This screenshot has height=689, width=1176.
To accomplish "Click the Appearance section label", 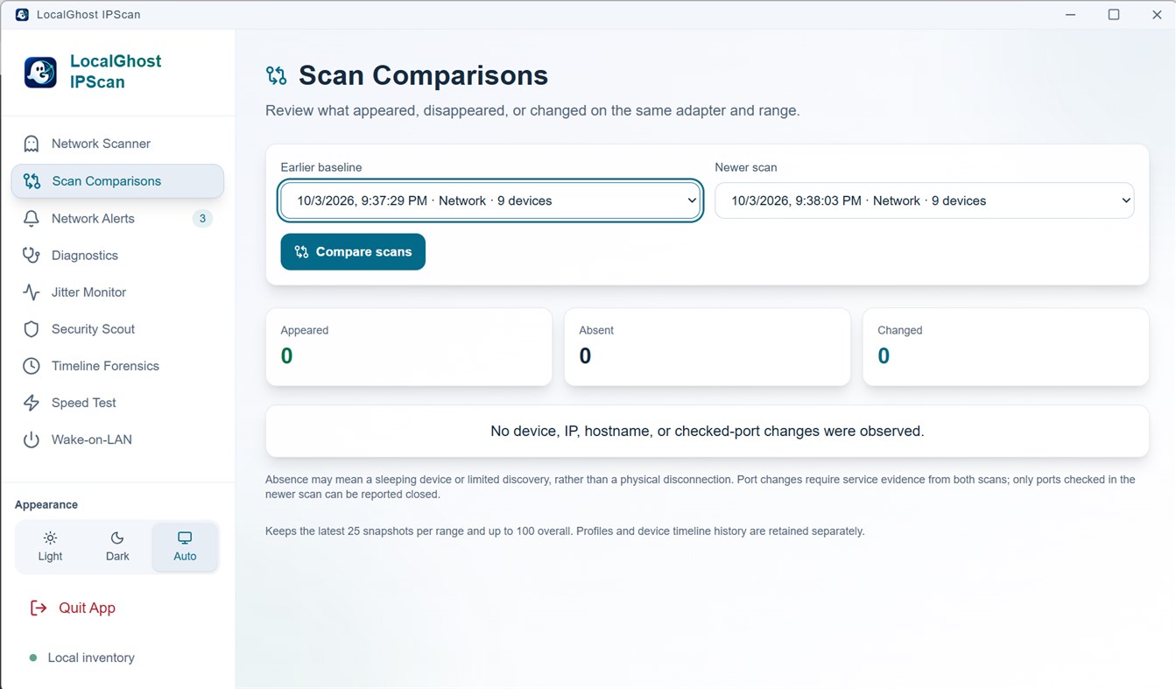I will 46,504.
